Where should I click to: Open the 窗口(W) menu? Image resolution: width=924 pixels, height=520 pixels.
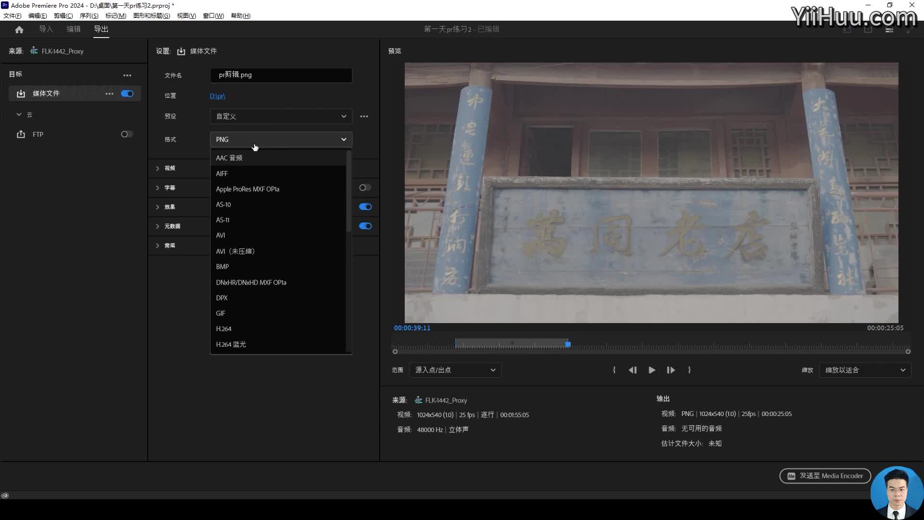(x=213, y=15)
